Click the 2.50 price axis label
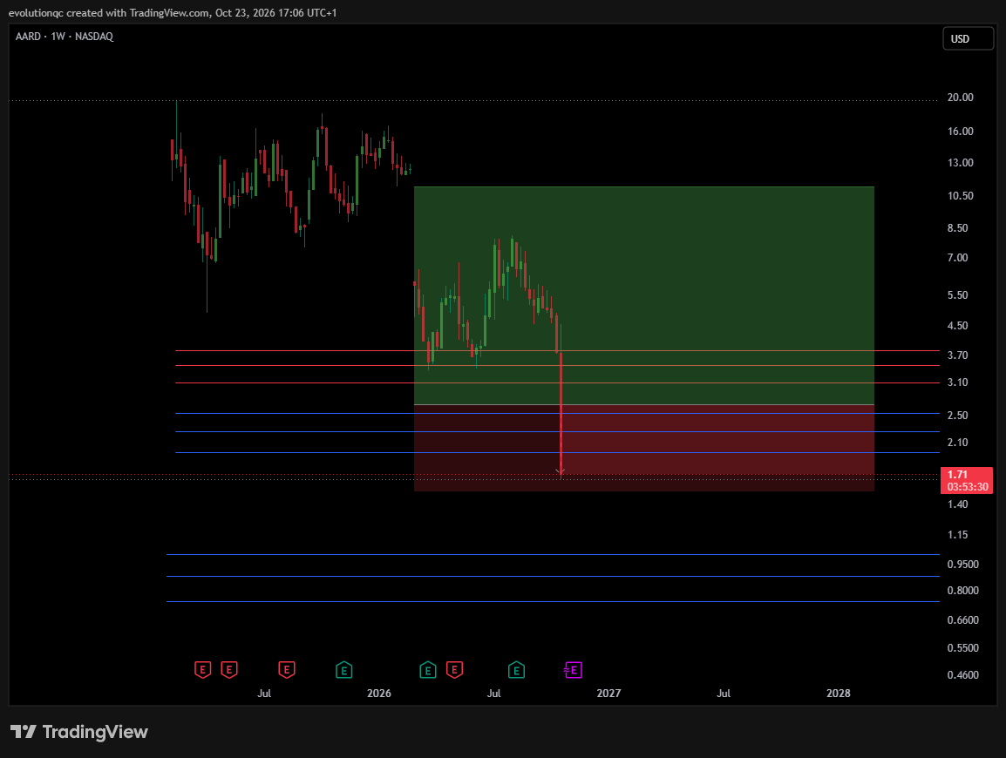This screenshot has width=1006, height=758. click(x=957, y=416)
